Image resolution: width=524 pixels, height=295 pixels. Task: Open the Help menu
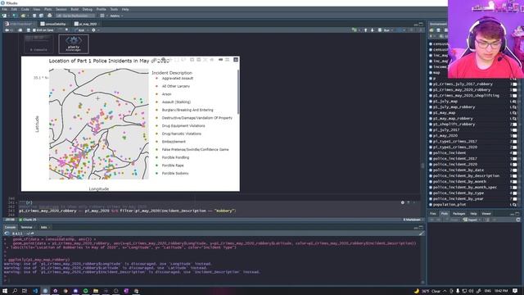point(125,9)
